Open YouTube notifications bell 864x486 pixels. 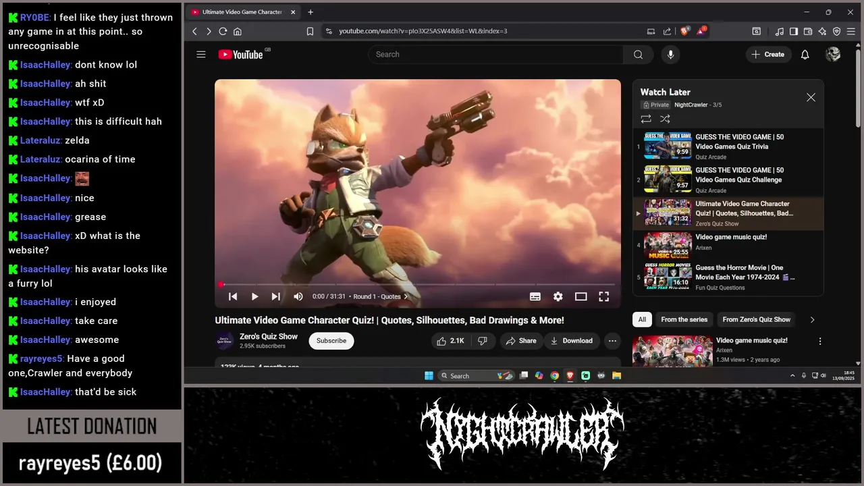(805, 55)
